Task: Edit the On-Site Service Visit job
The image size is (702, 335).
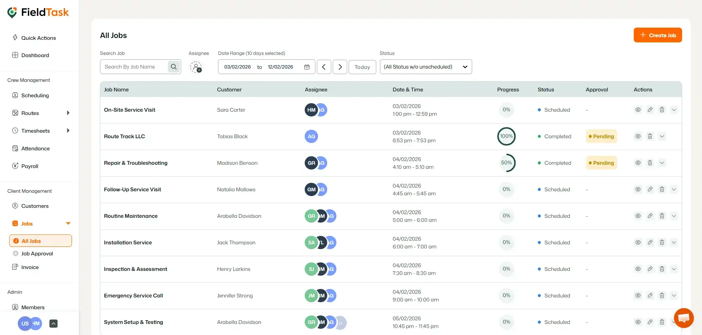Action: point(650,110)
